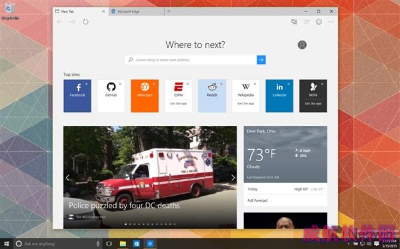This screenshot has height=249, width=400.
Task: Open Task View on the taskbar
Action: 109,244
